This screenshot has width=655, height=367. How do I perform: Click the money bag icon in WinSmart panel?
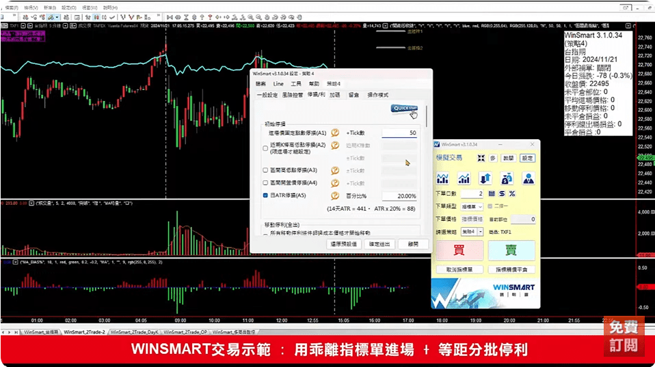click(x=507, y=179)
